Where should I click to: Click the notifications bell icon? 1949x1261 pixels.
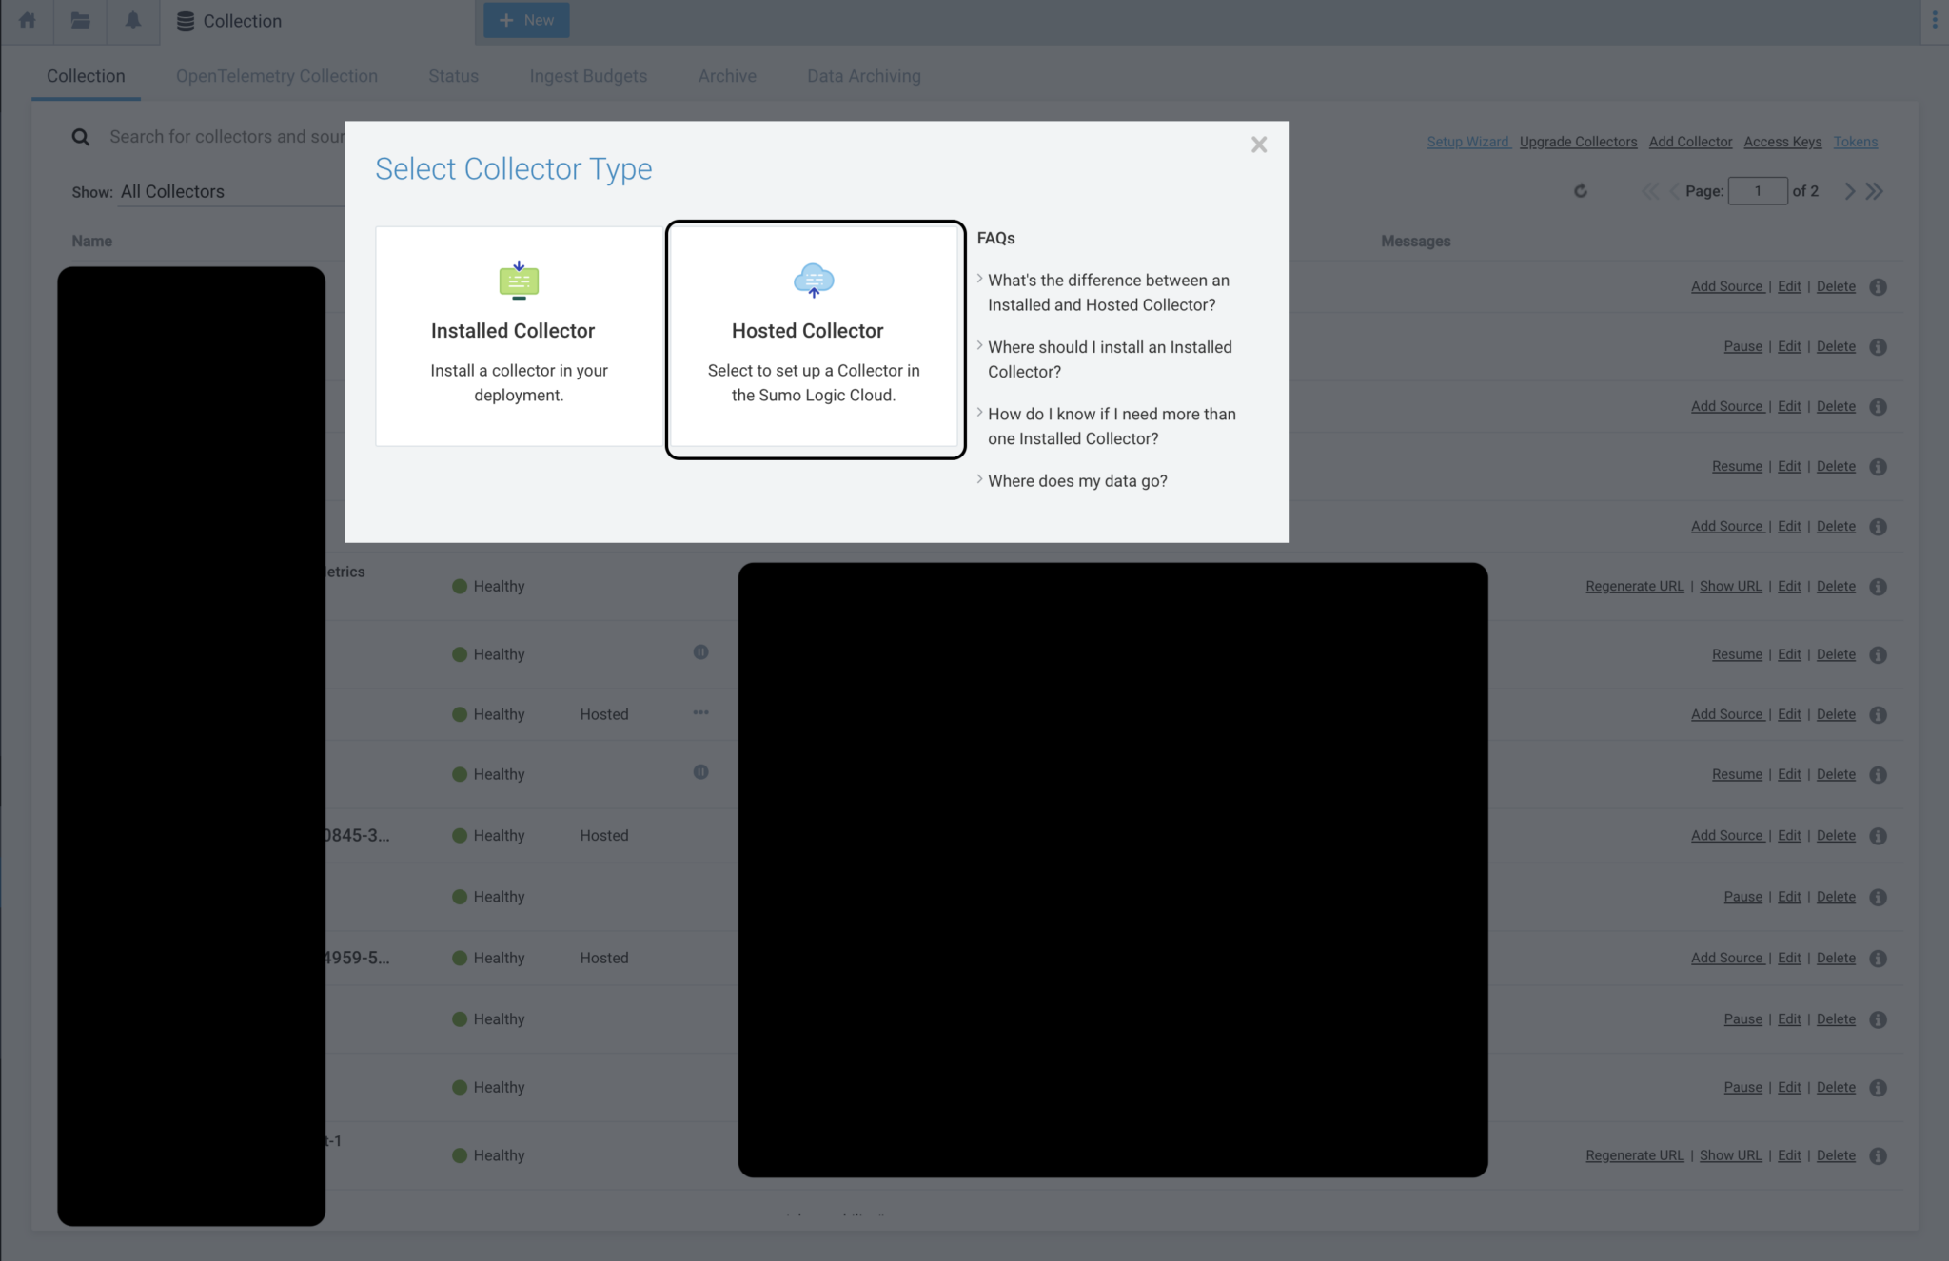[x=132, y=20]
